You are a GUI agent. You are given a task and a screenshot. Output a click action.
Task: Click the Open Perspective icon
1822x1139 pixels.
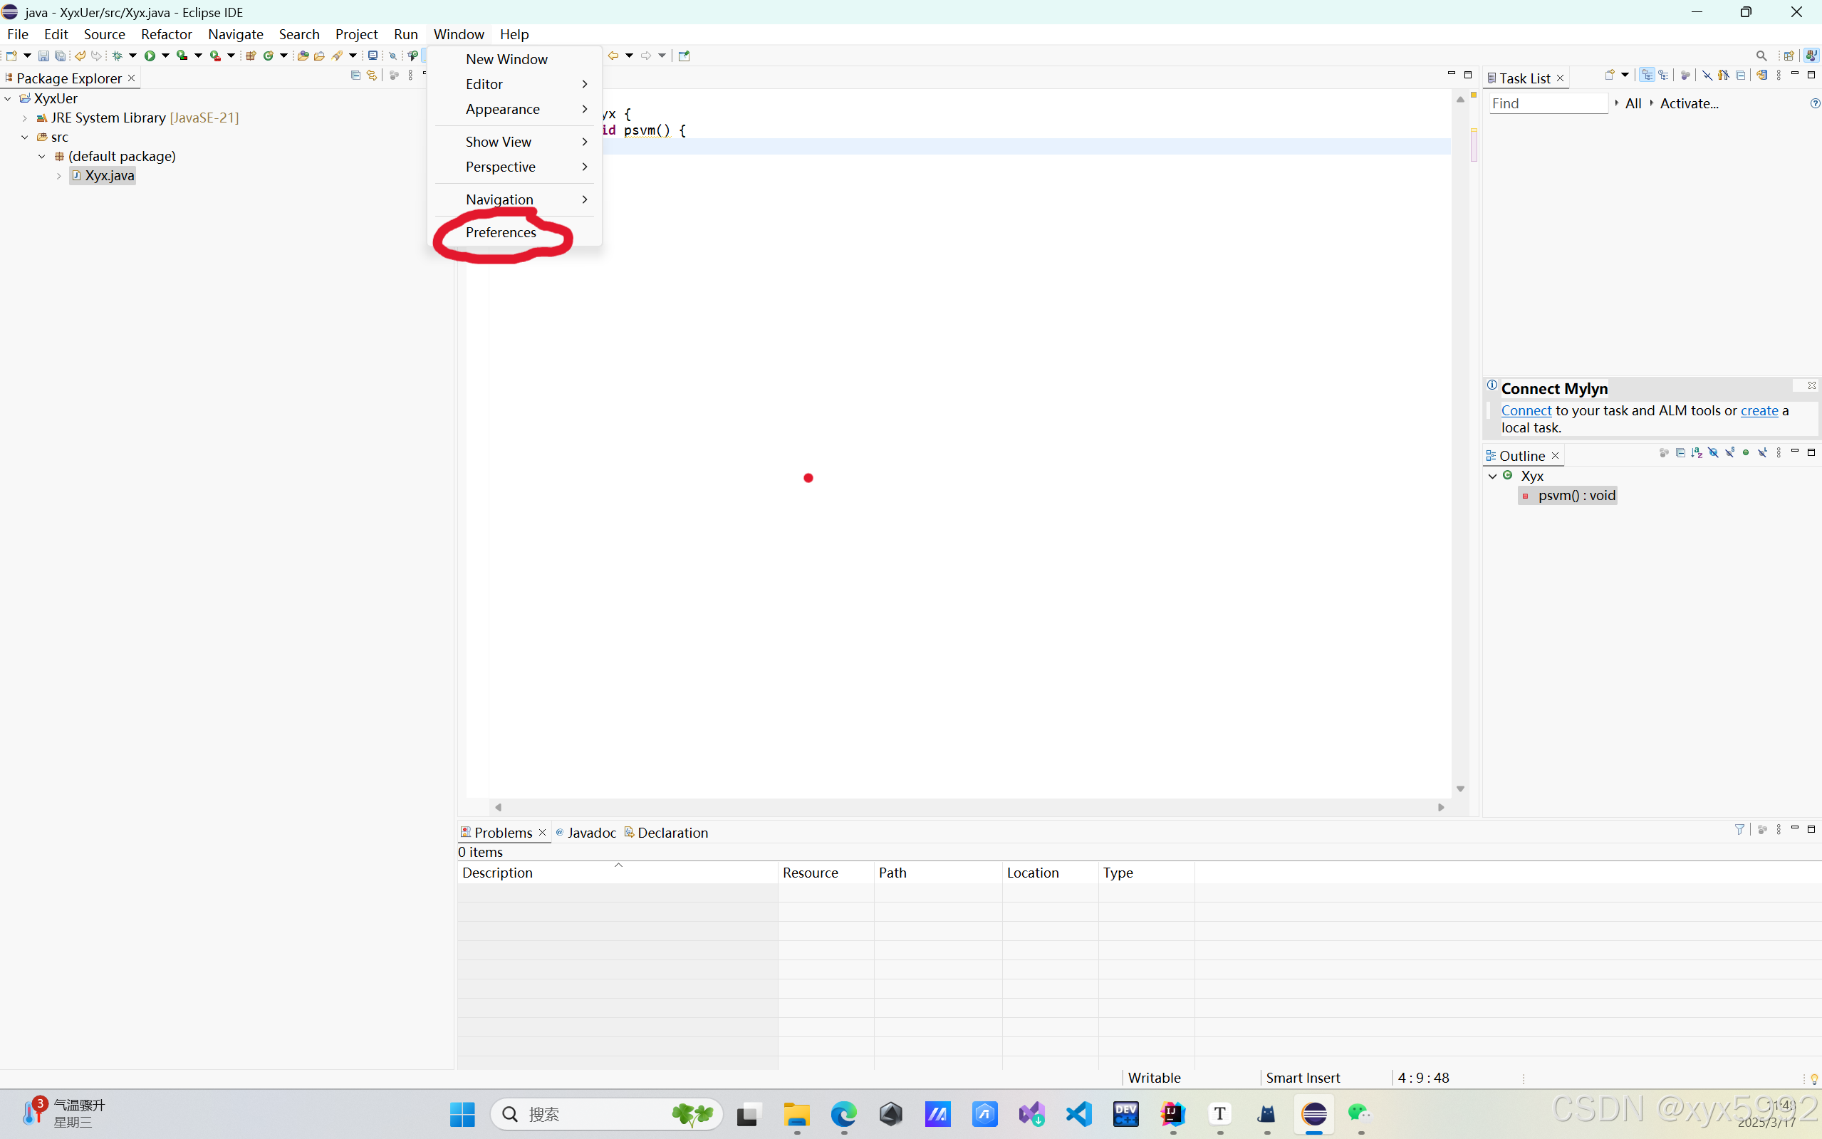coord(1788,56)
